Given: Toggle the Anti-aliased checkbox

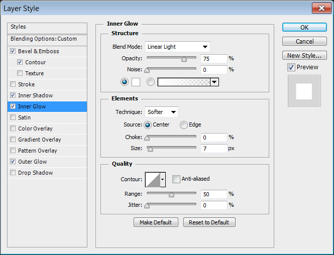Looking at the screenshot, I should (x=176, y=179).
